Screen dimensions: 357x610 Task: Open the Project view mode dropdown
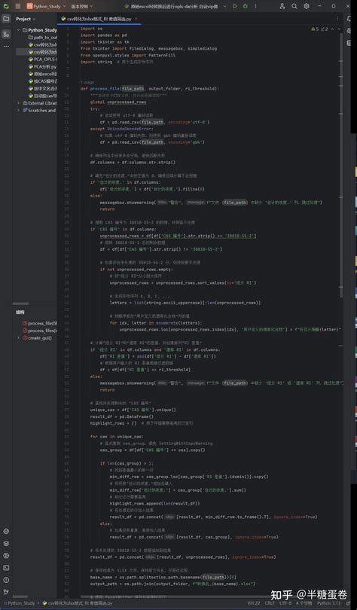pyautogui.click(x=26, y=19)
